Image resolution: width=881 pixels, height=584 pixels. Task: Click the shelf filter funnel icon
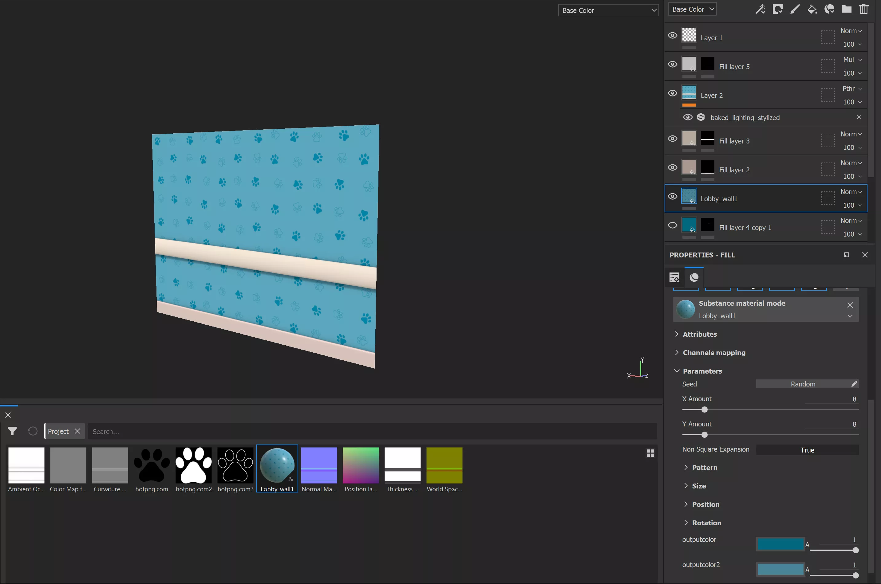(x=12, y=431)
